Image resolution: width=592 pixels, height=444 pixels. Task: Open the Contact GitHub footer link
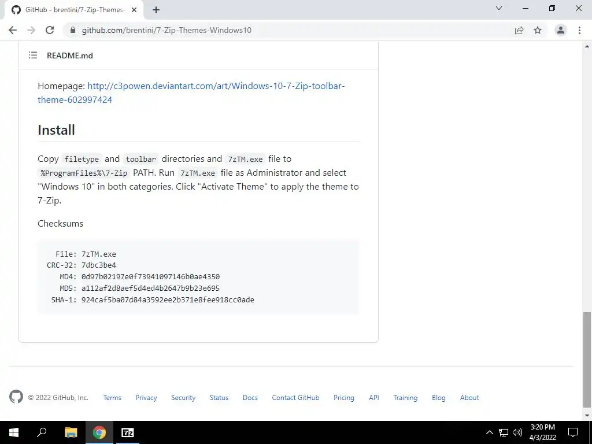[x=295, y=398]
